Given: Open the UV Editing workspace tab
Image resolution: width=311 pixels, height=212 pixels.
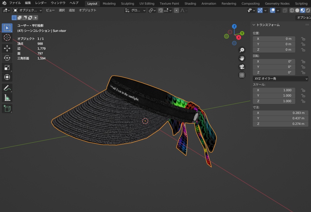Looking at the screenshot, I should pos(147,4).
